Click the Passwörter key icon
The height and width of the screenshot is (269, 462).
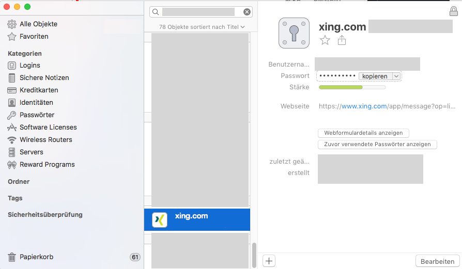12,115
